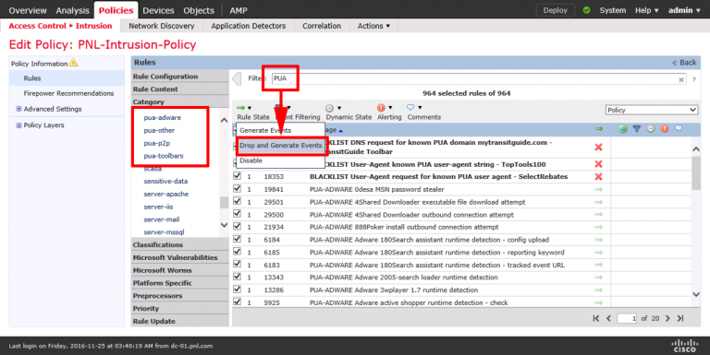Click the Policy Information warning icon
The height and width of the screenshot is (355, 710).
(x=73, y=63)
